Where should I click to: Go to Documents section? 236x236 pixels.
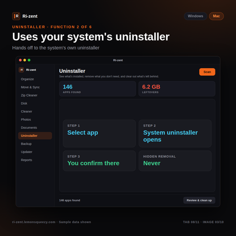29,128
